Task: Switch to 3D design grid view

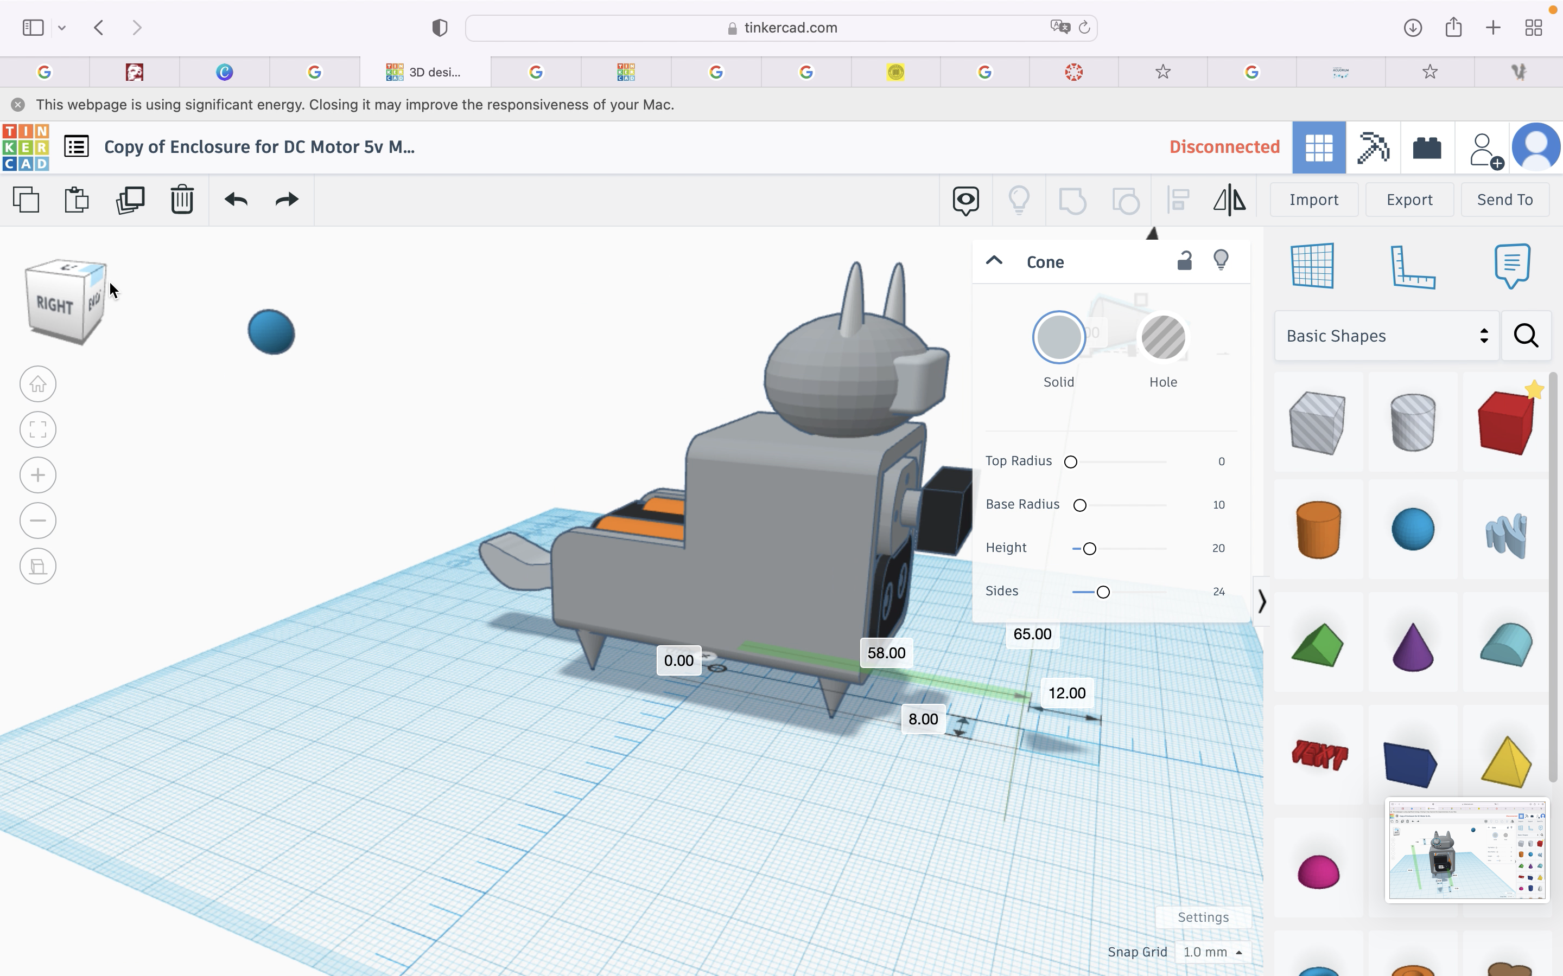Action: pyautogui.click(x=1319, y=147)
